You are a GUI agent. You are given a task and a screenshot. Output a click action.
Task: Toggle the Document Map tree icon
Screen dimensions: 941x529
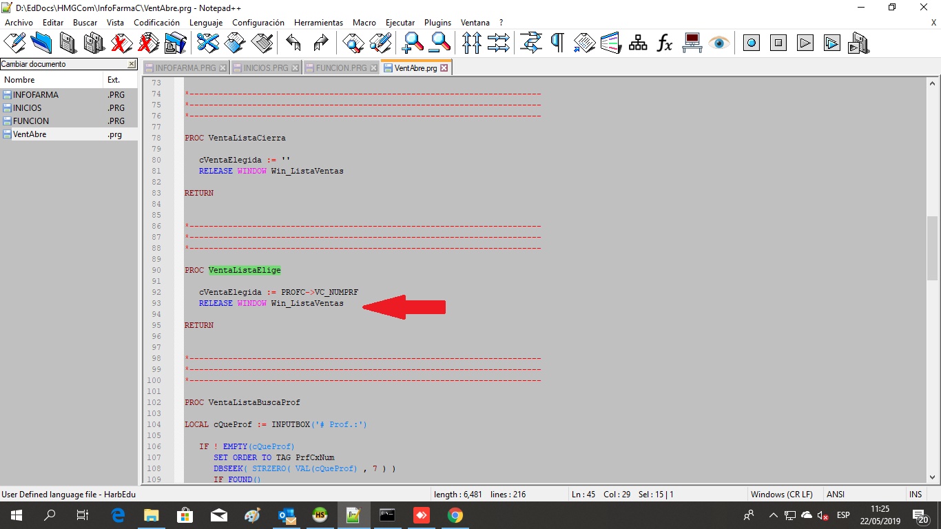[x=638, y=43]
